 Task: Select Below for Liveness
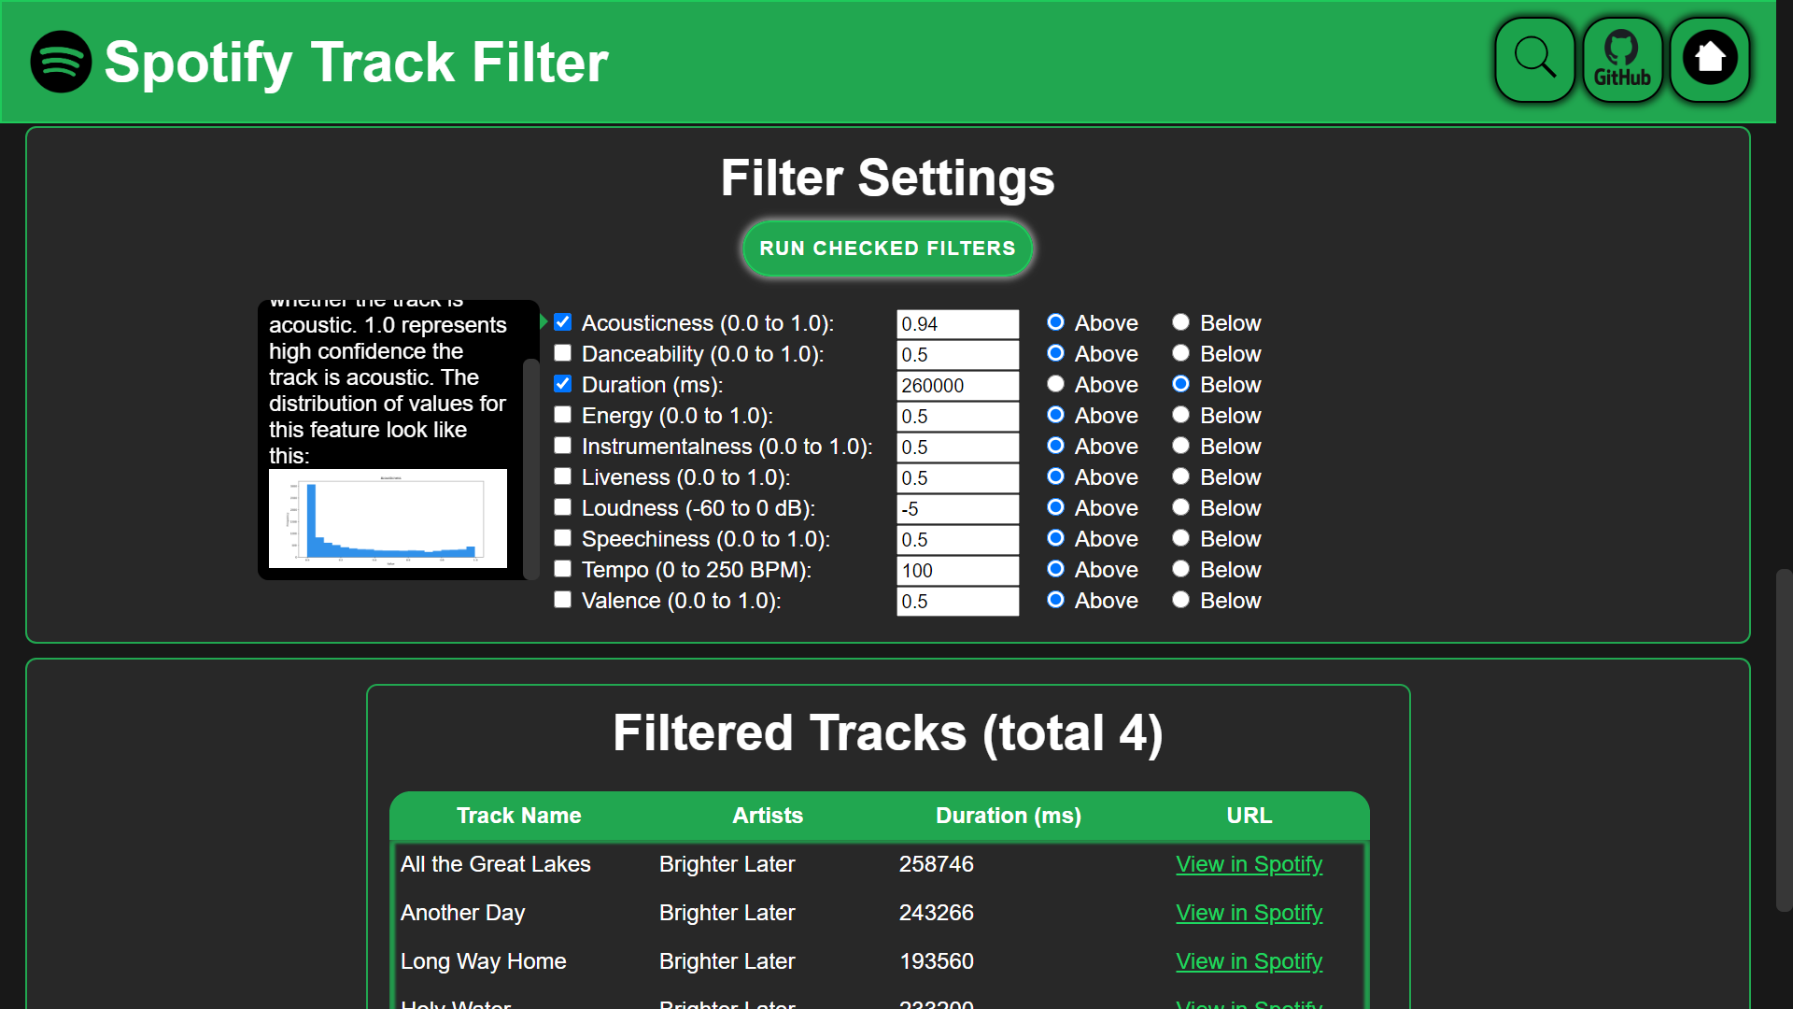(1180, 476)
